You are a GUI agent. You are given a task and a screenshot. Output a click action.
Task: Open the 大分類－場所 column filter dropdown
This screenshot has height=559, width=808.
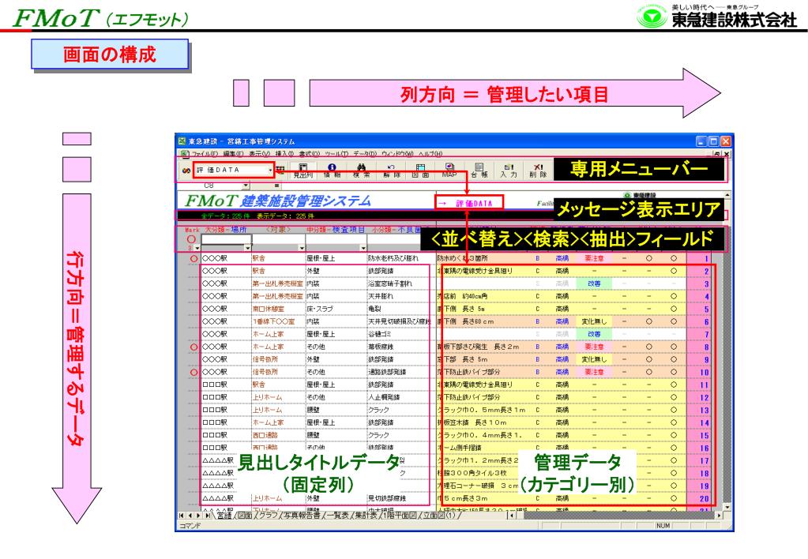point(247,248)
